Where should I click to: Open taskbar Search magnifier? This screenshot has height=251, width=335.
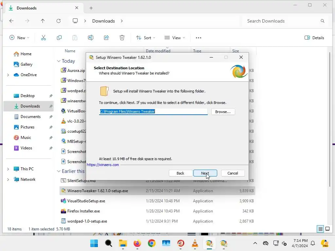(x=109, y=243)
